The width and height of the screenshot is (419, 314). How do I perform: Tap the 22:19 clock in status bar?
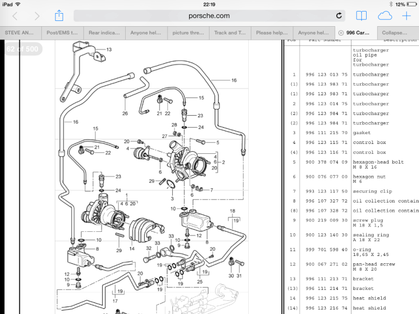209,4
